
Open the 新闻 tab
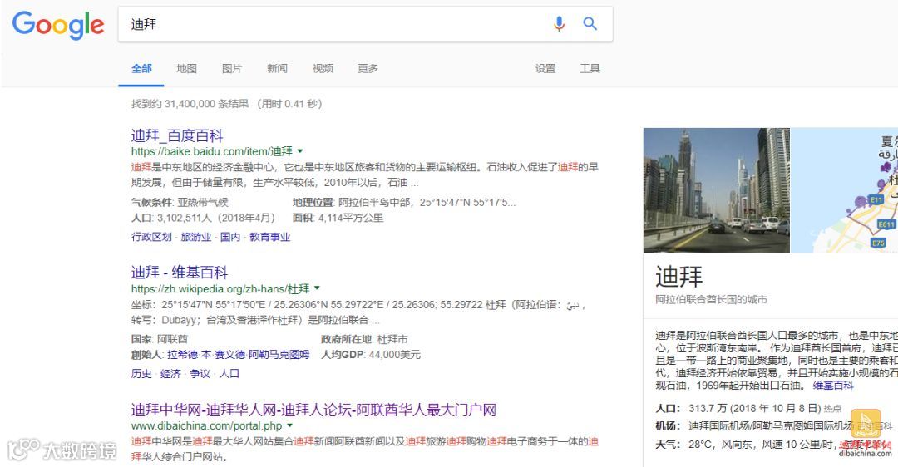[x=277, y=69]
